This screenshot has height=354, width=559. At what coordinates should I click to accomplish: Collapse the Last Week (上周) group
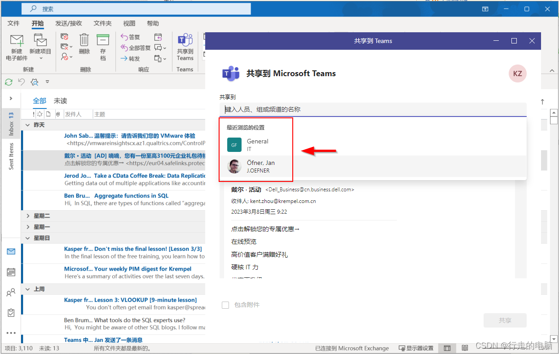28,289
